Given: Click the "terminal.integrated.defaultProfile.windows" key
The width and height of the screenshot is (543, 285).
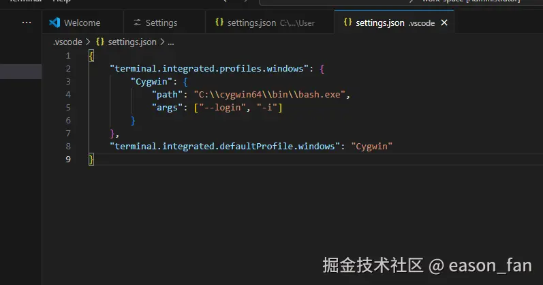Looking at the screenshot, I should [225, 147].
